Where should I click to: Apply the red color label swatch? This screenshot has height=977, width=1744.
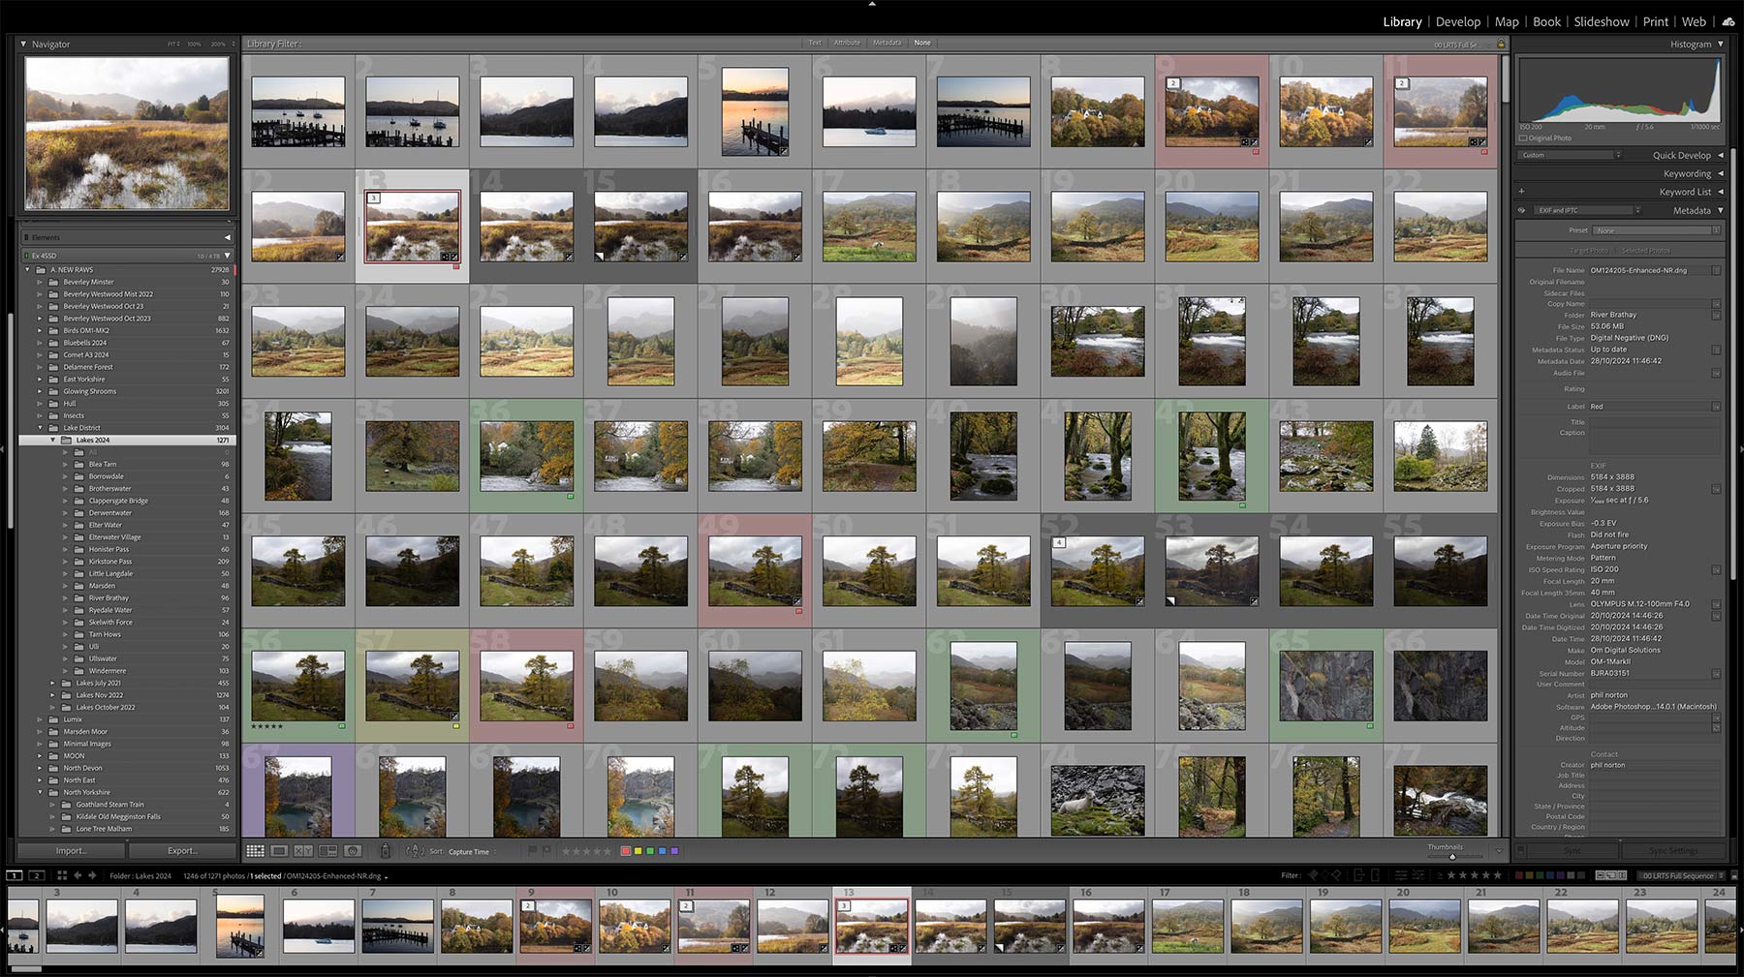coord(626,851)
